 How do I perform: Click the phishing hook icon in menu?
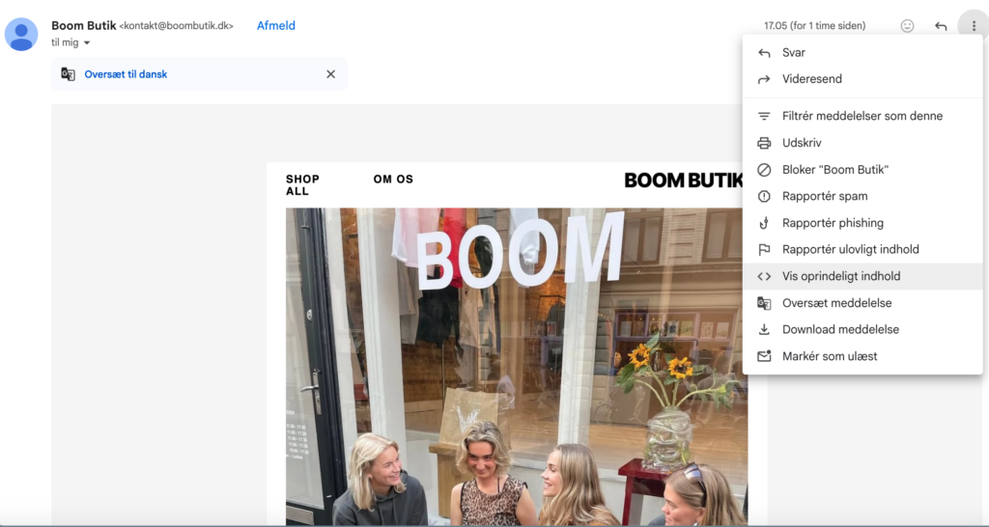(x=764, y=223)
